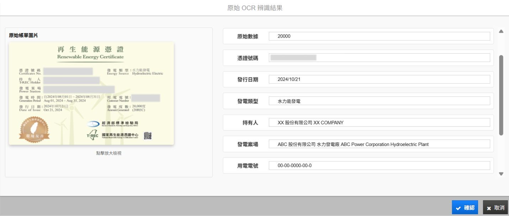Screen dimensions: 509x216
Task: Click into the 憑證號碼 input field
Action: 379,58
